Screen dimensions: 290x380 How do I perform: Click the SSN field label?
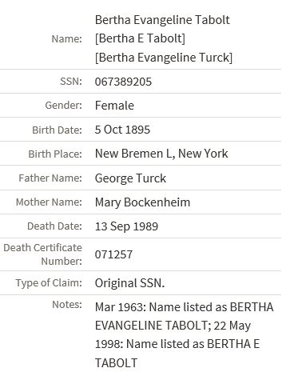[x=71, y=82]
